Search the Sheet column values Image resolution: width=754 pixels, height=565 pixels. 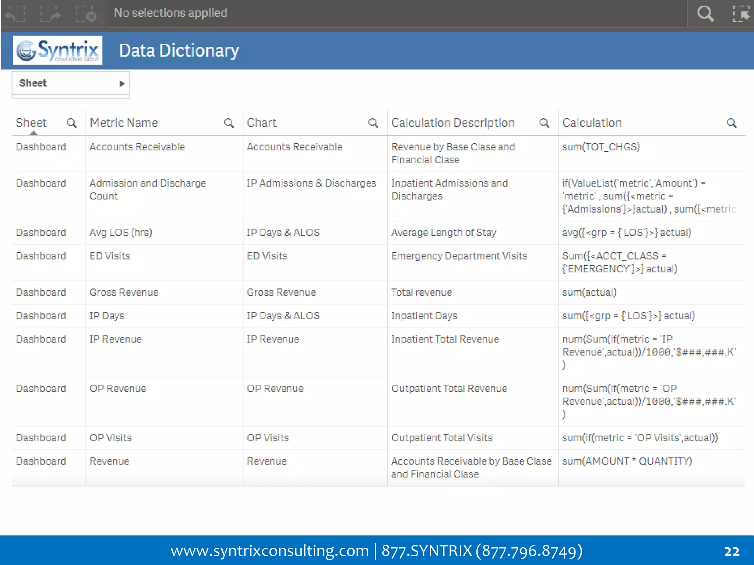(71, 123)
